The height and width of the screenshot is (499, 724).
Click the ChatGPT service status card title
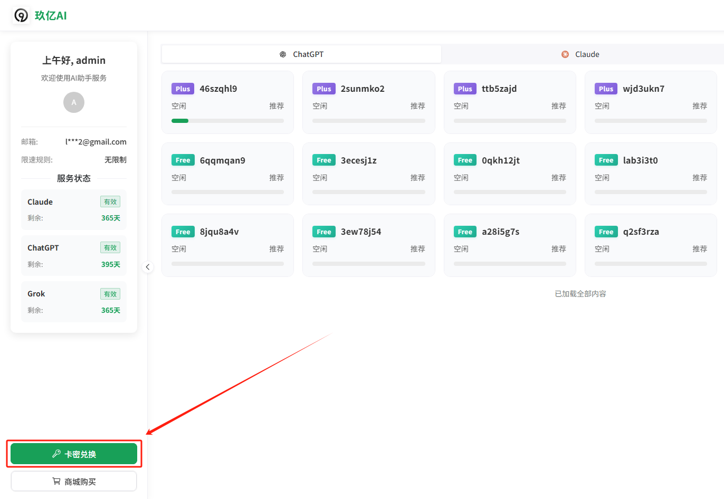(43, 248)
